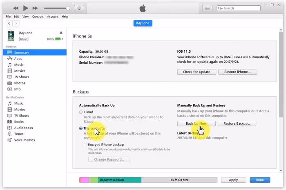Viewport: 286px width, 190px height.
Task: Click the 64GB capacity badge
Action: click(x=24, y=39)
